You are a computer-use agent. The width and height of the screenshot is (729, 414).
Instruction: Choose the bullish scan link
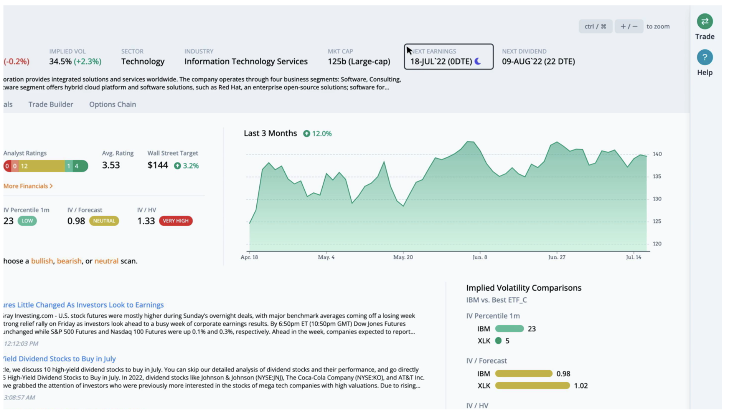(42, 261)
